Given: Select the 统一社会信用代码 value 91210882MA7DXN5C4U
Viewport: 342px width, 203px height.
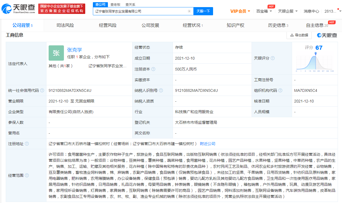Looking at the screenshot, I should [70, 90].
